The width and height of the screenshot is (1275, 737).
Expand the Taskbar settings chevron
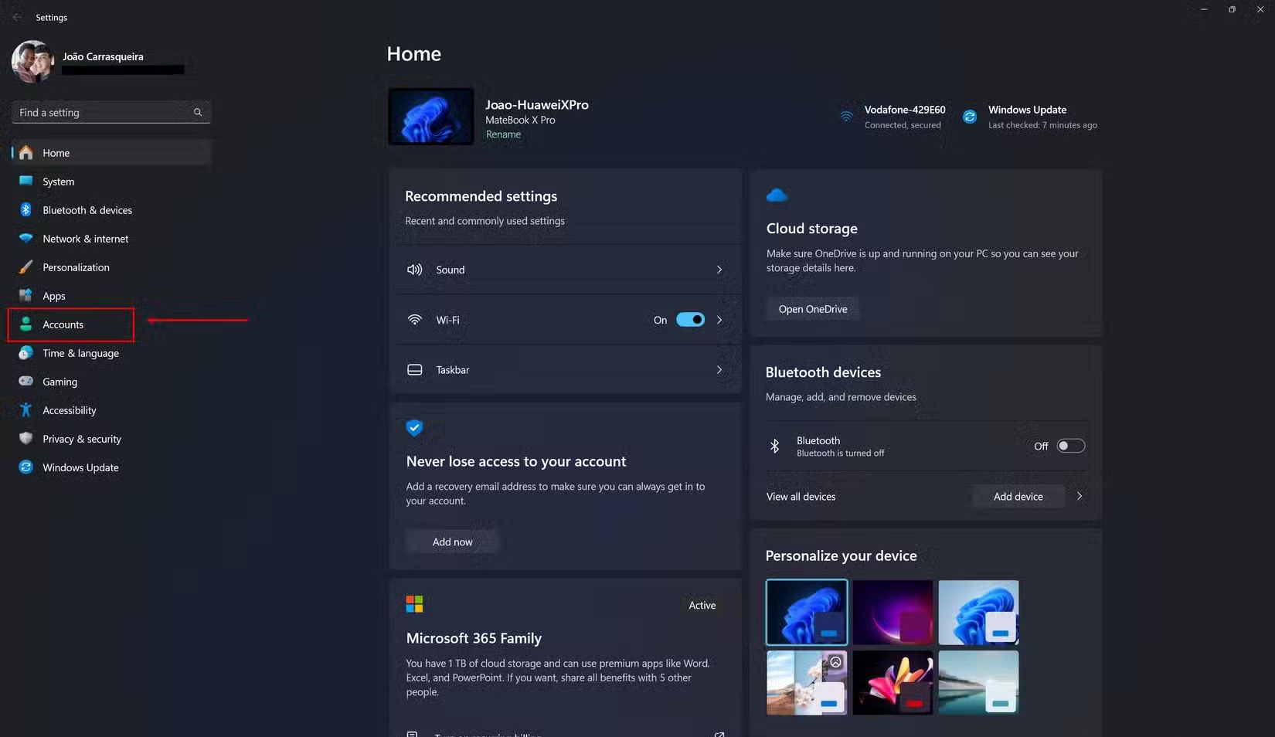pyautogui.click(x=719, y=370)
